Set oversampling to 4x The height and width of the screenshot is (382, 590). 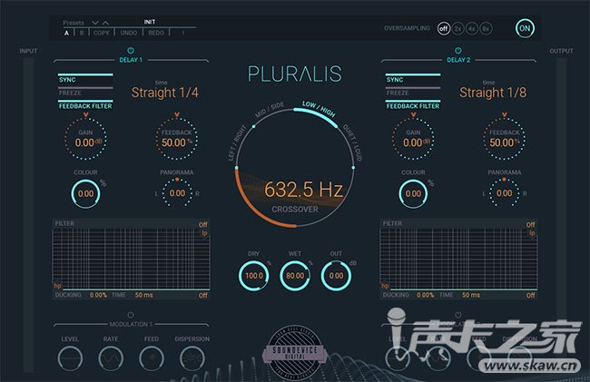point(471,28)
